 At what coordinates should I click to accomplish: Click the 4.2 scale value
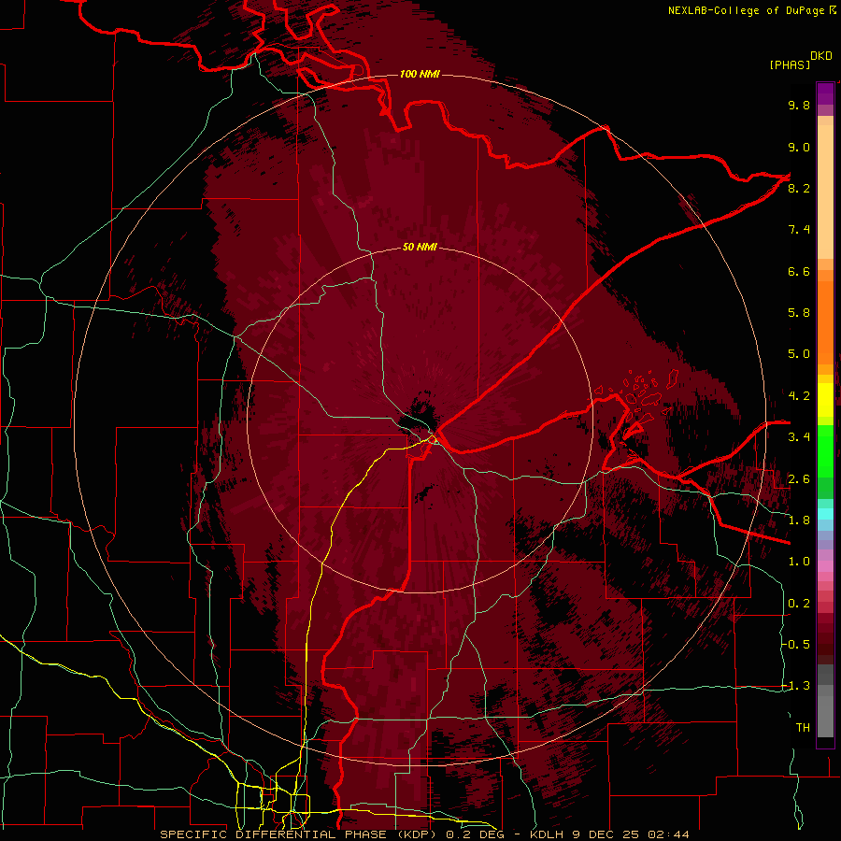point(799,396)
